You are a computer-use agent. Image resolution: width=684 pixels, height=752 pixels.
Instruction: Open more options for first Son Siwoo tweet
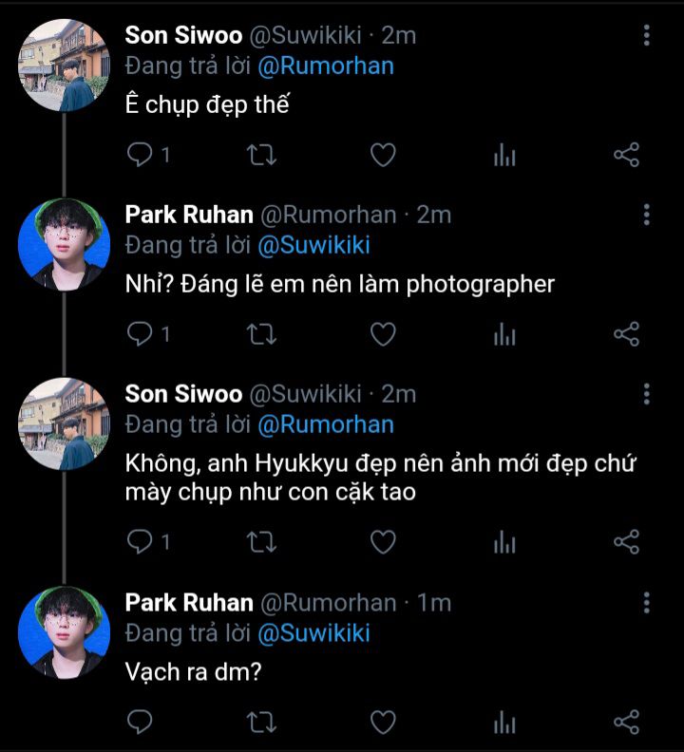click(647, 36)
